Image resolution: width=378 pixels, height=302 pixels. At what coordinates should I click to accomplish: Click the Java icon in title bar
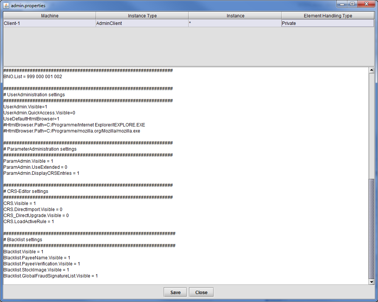point(6,6)
